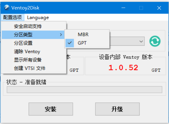Open 分区设置 partition configuration
169x124 pixels.
point(34,43)
